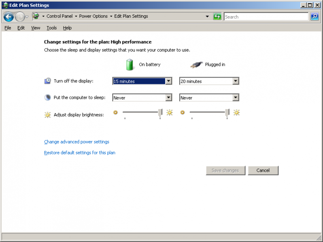Click the display clock icon beside Turn off display
Image resolution: width=323 pixels, height=242 pixels.
48,81
